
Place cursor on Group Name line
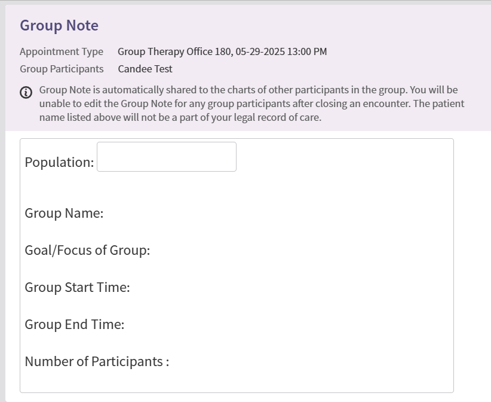[x=64, y=214]
